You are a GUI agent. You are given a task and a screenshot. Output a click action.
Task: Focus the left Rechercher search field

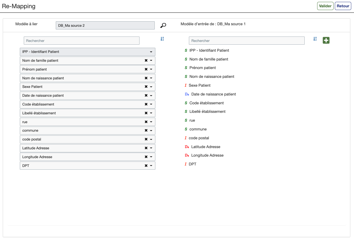click(x=81, y=41)
